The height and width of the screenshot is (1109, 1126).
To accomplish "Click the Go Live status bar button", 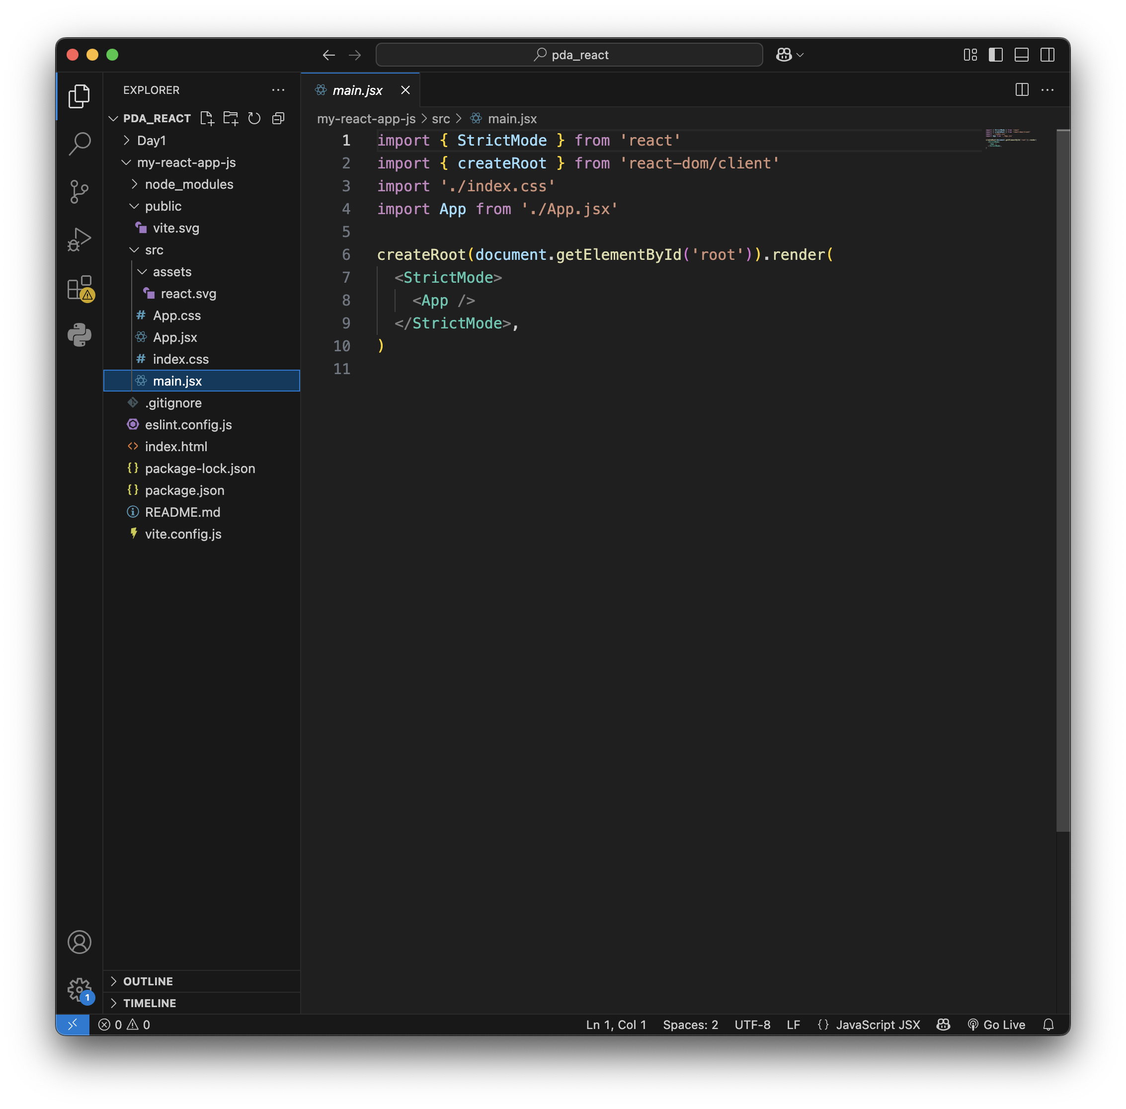I will [997, 1025].
